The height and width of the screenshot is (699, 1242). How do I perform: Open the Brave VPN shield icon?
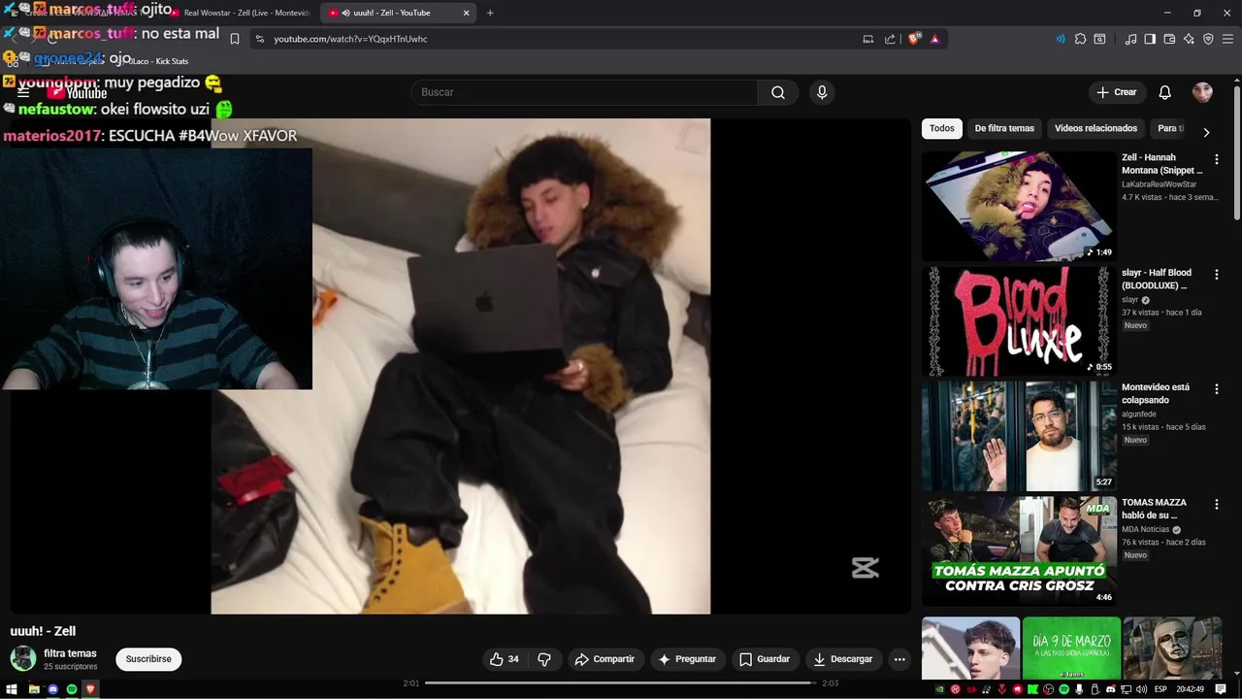(x=1208, y=39)
